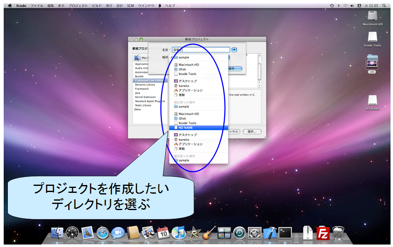Click the template list scrollbar thumb
The width and height of the screenshot is (393, 247).
pos(259,71)
